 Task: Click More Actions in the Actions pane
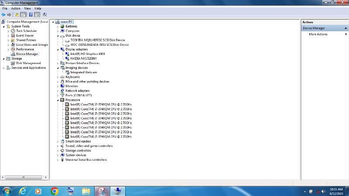click(318, 34)
